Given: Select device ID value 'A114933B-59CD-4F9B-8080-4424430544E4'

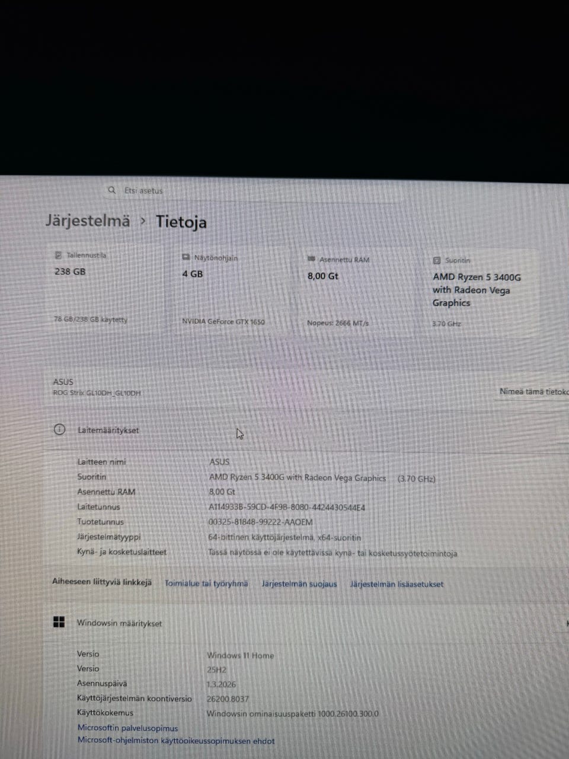Looking at the screenshot, I should click(287, 508).
